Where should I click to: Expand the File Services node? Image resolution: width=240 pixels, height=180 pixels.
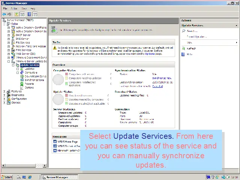(x=9, y=43)
